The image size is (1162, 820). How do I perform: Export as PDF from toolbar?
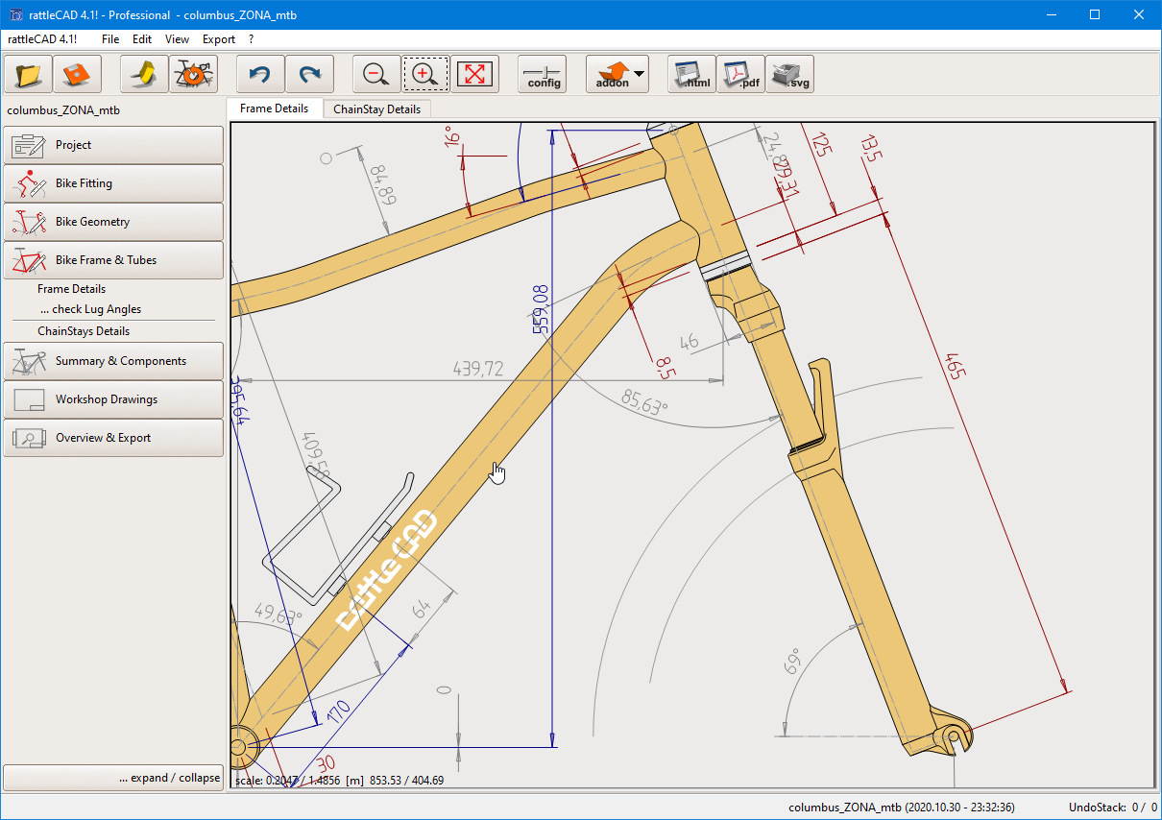(740, 74)
